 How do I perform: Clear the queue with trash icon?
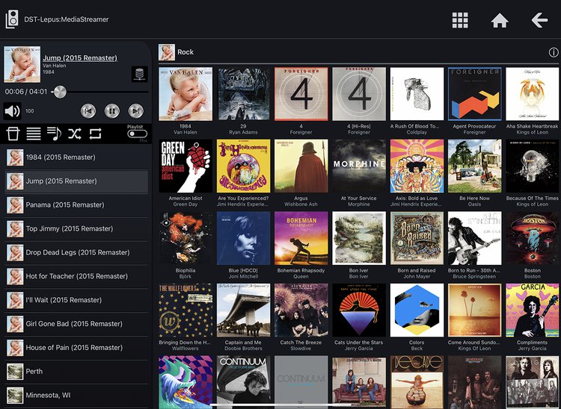pyautogui.click(x=13, y=134)
